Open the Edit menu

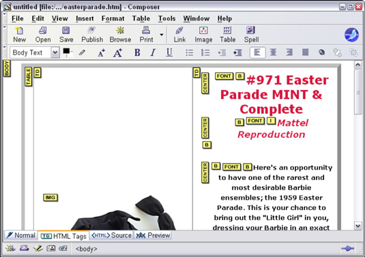tap(38, 18)
